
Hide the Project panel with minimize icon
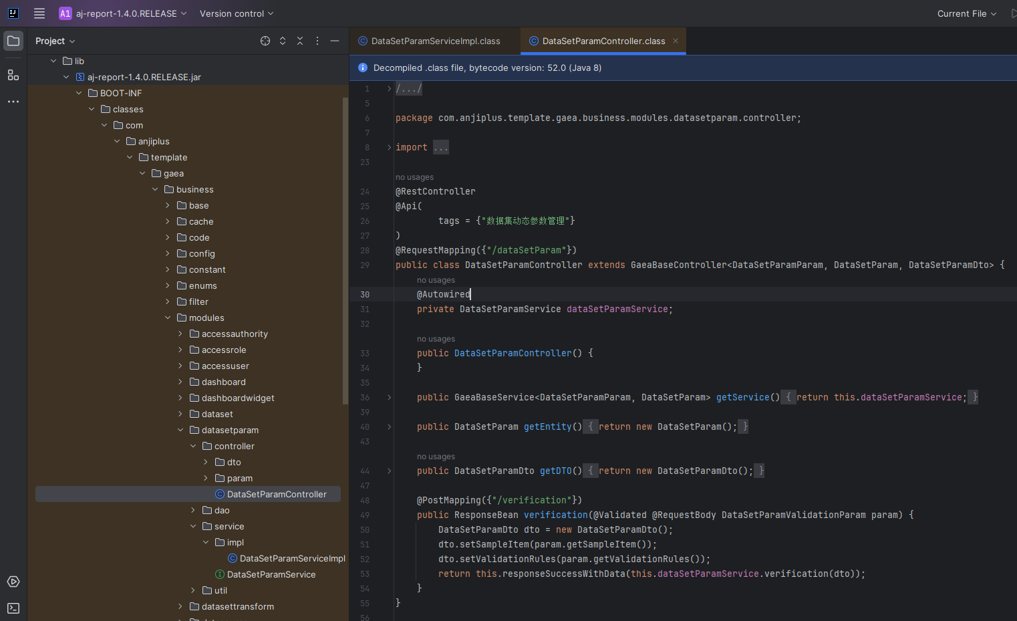(x=335, y=41)
